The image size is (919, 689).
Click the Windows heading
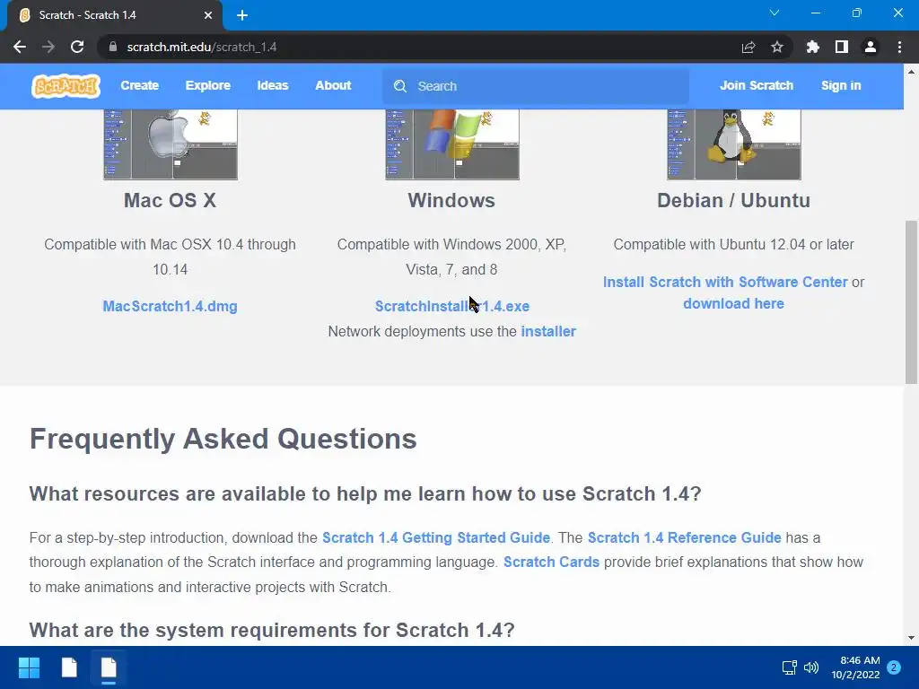pyautogui.click(x=452, y=200)
